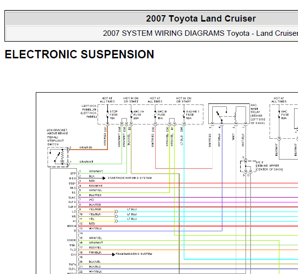The width and height of the screenshot is (298, 274).
Task: Click the HOT IN ON OR START label above AHC-IG fuse
Action: (131, 100)
